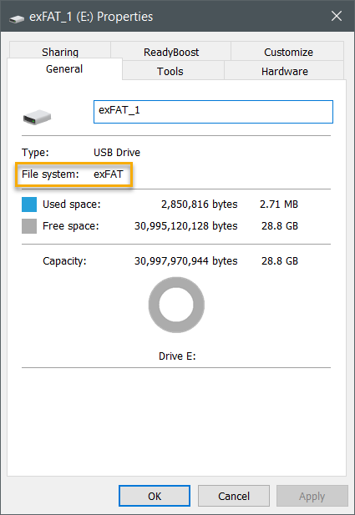
Task: Click the USB drive icon beside the name field
Action: coord(37,117)
